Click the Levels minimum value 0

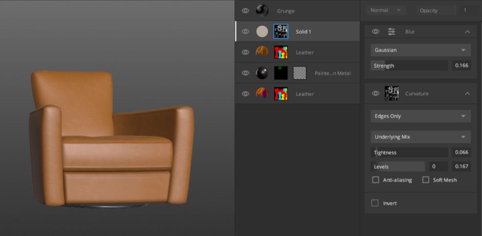pyautogui.click(x=438, y=167)
